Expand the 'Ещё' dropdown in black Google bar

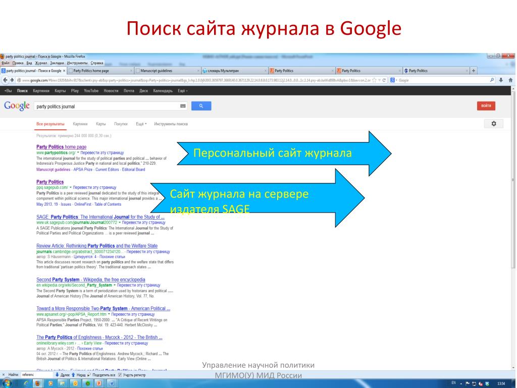(x=183, y=91)
